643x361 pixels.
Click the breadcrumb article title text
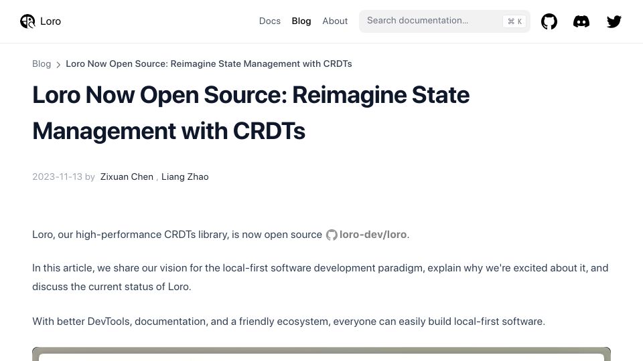[x=209, y=64]
